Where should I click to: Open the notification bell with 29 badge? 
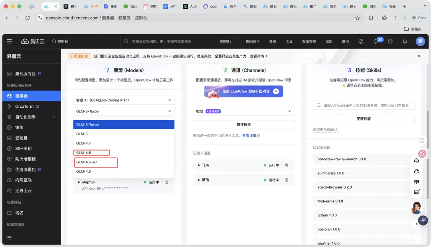tap(376, 41)
